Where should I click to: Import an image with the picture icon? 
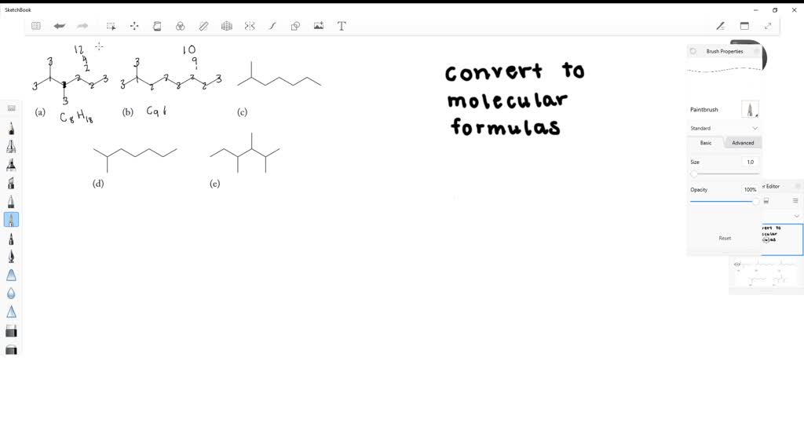point(319,26)
